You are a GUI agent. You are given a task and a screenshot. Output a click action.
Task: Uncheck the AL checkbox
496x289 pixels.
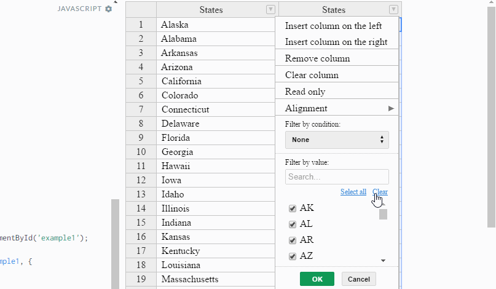[x=293, y=224]
